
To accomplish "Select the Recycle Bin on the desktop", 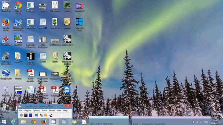I will coord(6,91).
